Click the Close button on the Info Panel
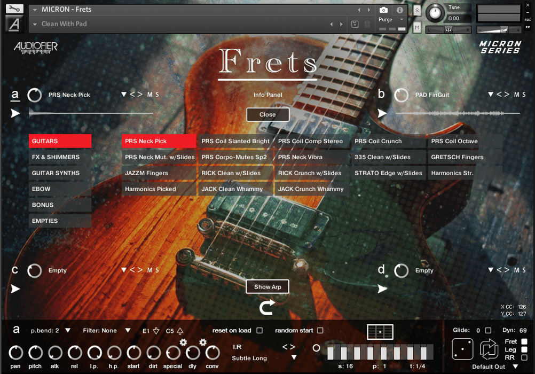 point(267,114)
